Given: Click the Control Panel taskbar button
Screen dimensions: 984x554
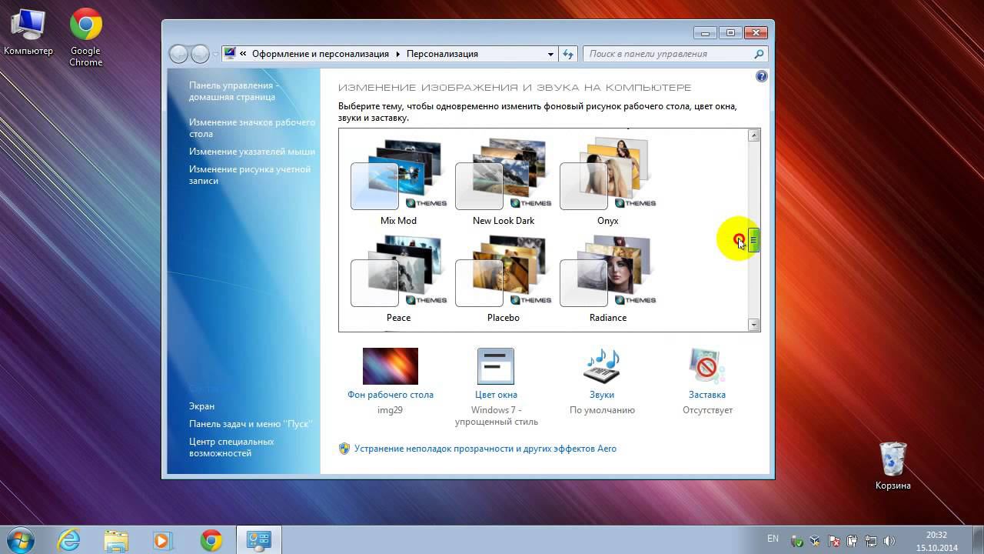Looking at the screenshot, I should tap(258, 540).
